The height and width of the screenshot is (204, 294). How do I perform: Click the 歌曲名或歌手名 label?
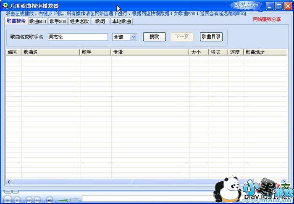[26, 37]
